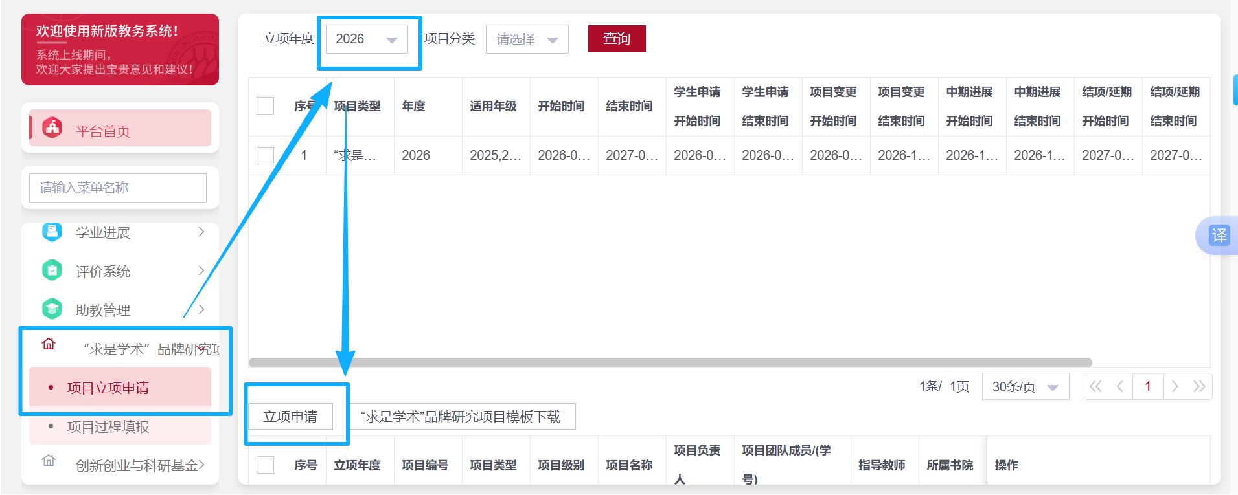Open the 项目分类 请选择 dropdown

click(x=527, y=39)
